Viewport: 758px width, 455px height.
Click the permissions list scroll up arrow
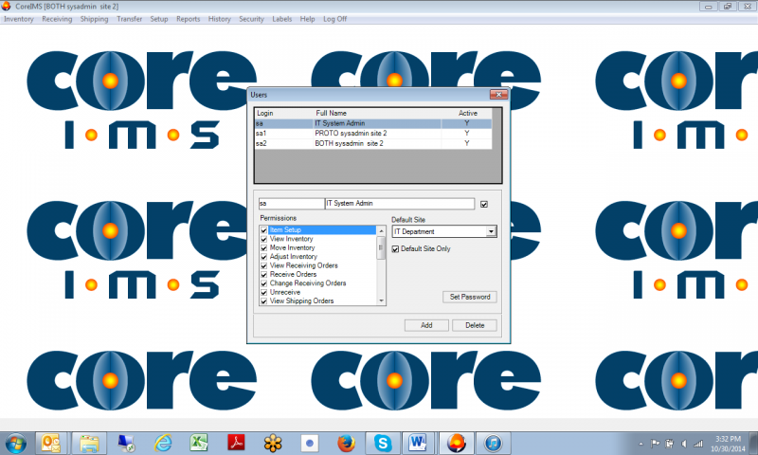381,230
